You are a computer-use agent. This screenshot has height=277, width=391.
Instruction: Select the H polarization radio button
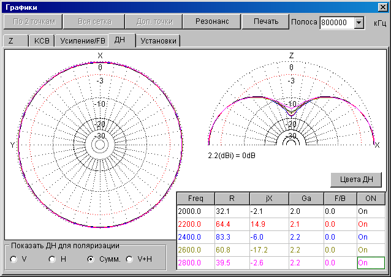(53, 259)
